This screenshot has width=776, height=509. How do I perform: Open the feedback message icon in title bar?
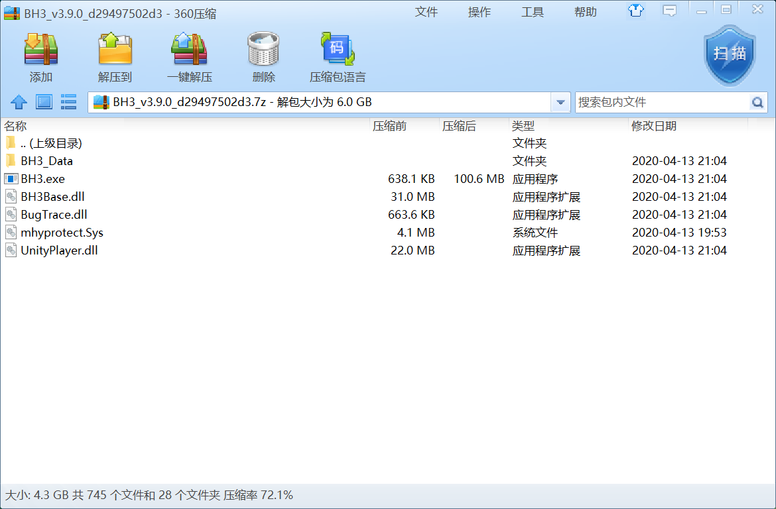[x=670, y=11]
